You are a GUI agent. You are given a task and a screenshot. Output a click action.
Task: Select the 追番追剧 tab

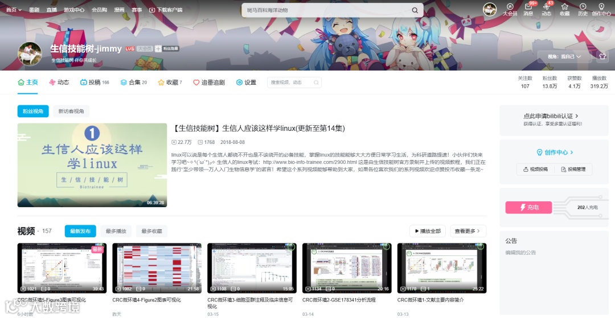(x=209, y=82)
